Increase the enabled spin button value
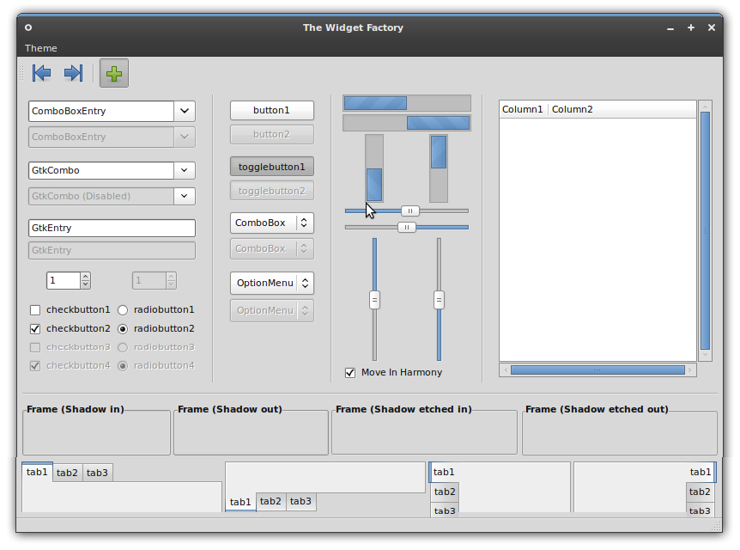 coord(86,277)
